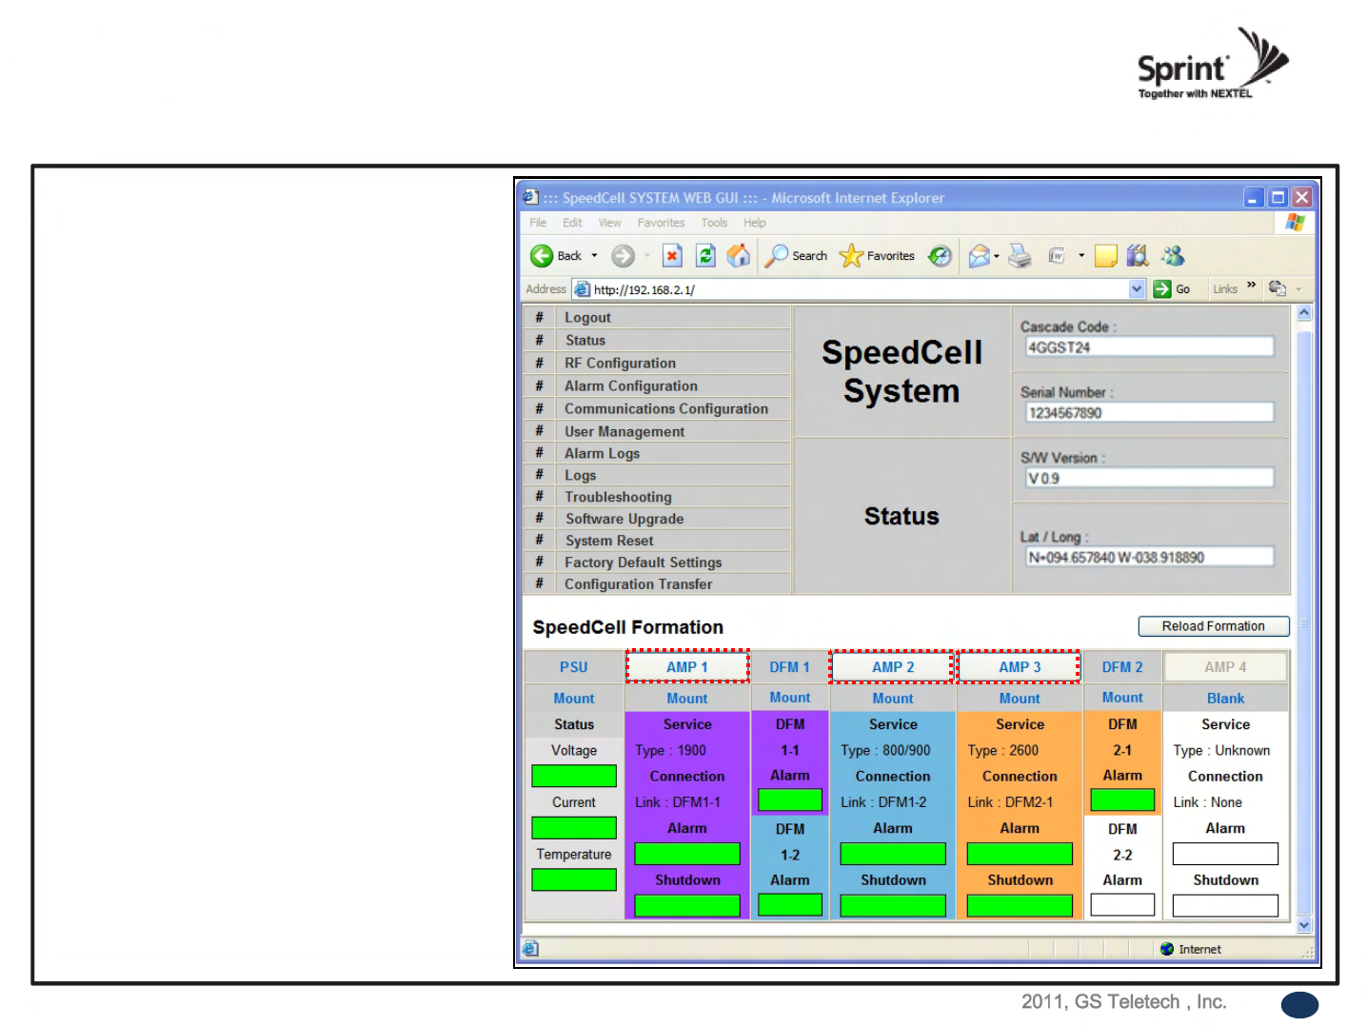Expand the Edit icon dropdown arrow
The image size is (1367, 1026).
[1081, 256]
